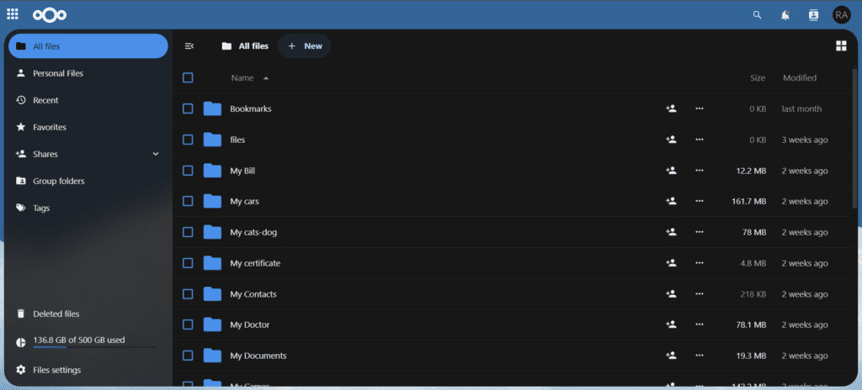Check the My cars folder checkbox
This screenshot has height=390, width=862.
coord(188,202)
